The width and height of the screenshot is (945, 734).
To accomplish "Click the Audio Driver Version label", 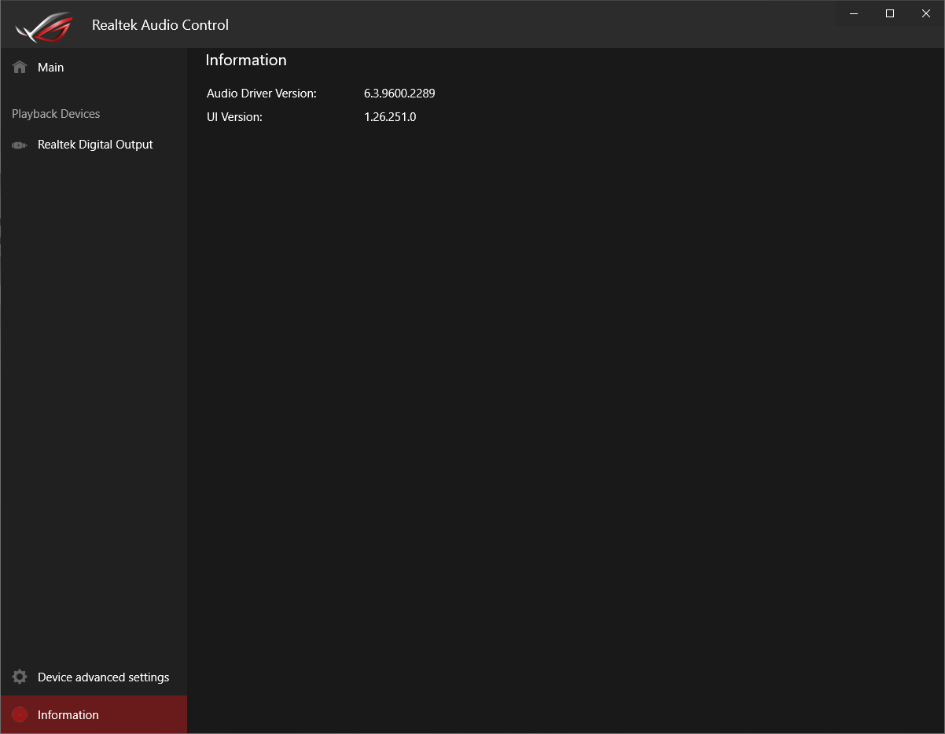I will tap(262, 94).
